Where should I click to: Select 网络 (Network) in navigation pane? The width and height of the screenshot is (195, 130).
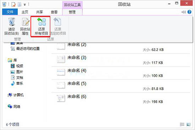pyautogui.click(x=14, y=107)
